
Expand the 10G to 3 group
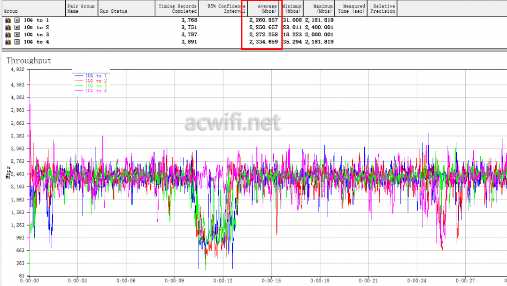pos(17,35)
